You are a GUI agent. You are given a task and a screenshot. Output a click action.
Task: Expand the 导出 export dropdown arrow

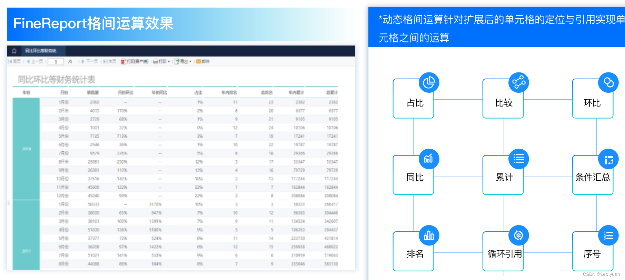click(190, 62)
